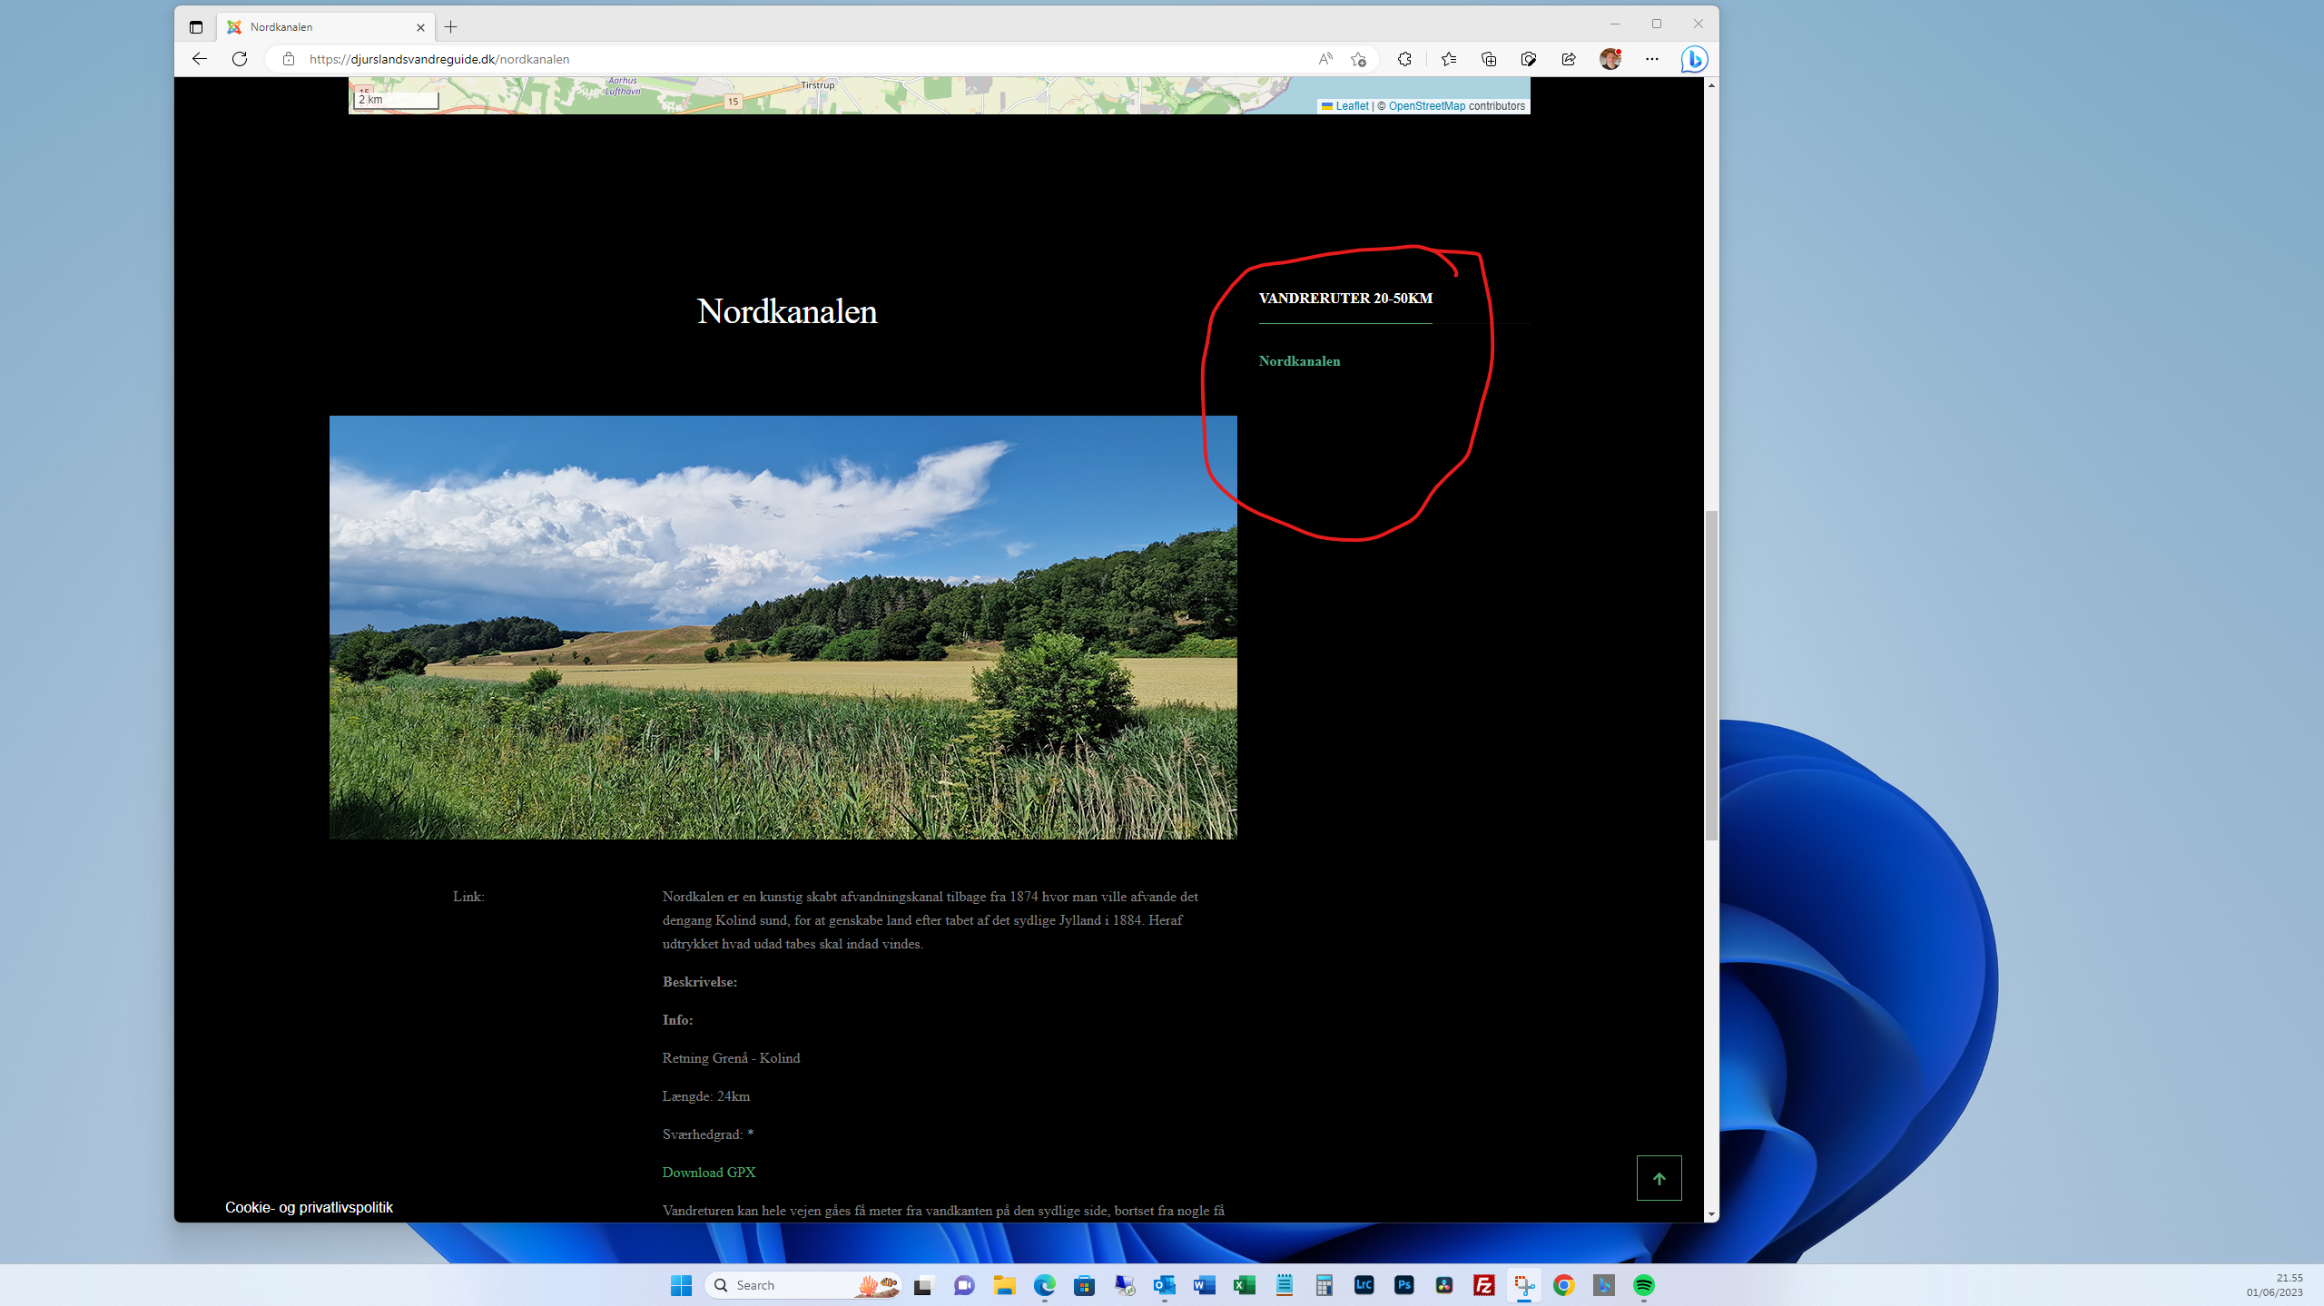The width and height of the screenshot is (2324, 1306).
Task: Open the Bing sidebar button
Action: pyautogui.click(x=1693, y=59)
